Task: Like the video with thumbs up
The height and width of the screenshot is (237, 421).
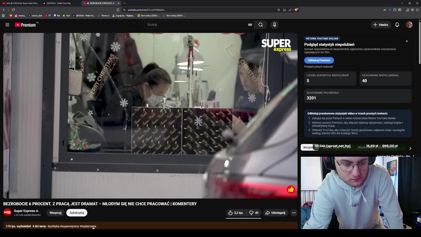Action: click(x=236, y=213)
